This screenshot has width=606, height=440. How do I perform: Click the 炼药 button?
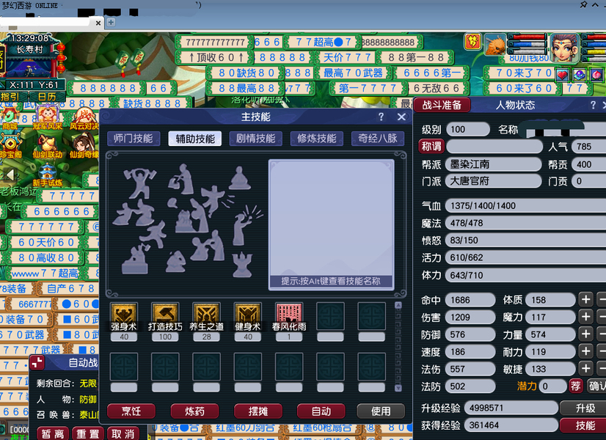click(195, 411)
